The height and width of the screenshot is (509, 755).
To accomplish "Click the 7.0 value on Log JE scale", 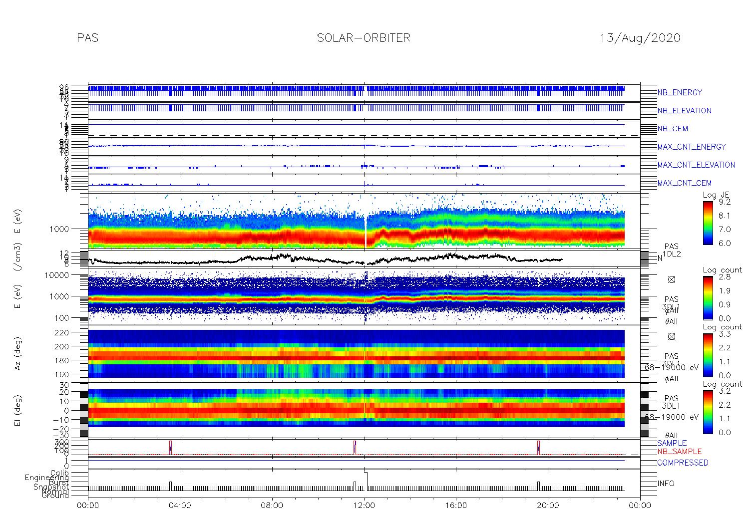I will coord(724,230).
